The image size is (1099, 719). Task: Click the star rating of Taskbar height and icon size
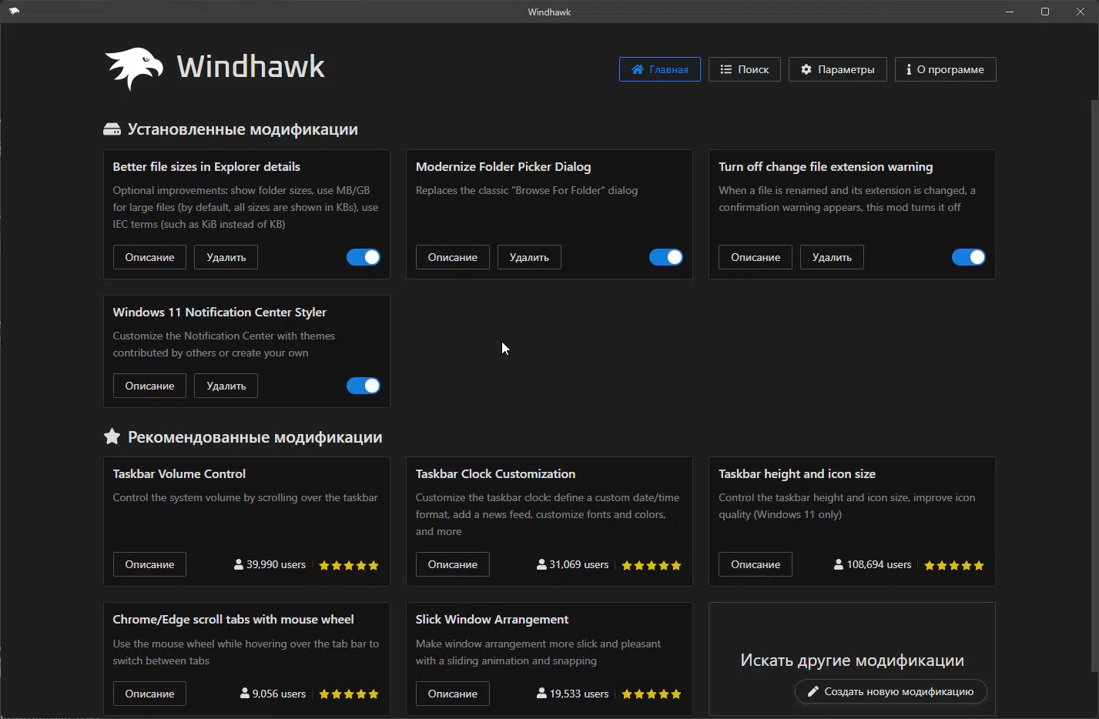(954, 565)
